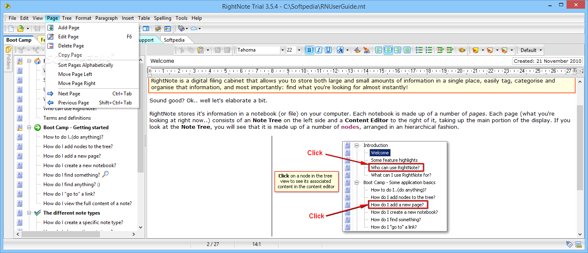This screenshot has height=253, width=588.
Task: Click the magnifier icon beside 'How do I find something?'
Action: click(x=105, y=175)
